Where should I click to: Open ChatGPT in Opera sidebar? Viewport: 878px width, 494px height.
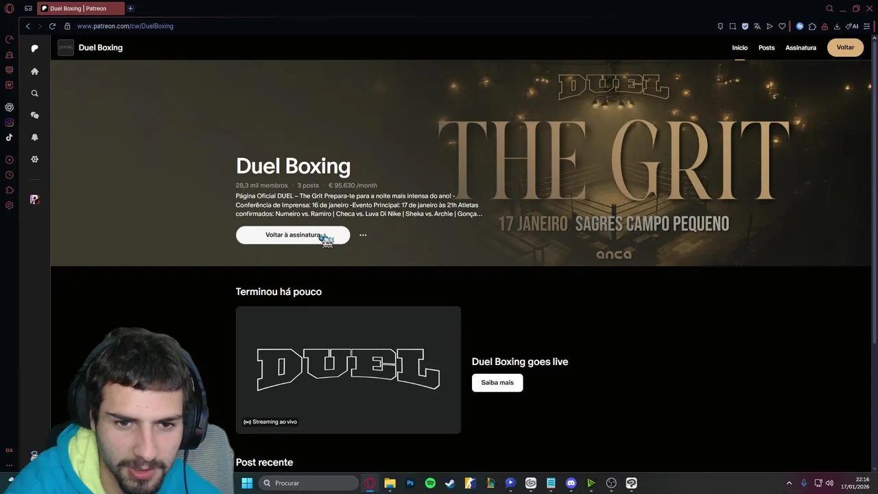pos(9,107)
